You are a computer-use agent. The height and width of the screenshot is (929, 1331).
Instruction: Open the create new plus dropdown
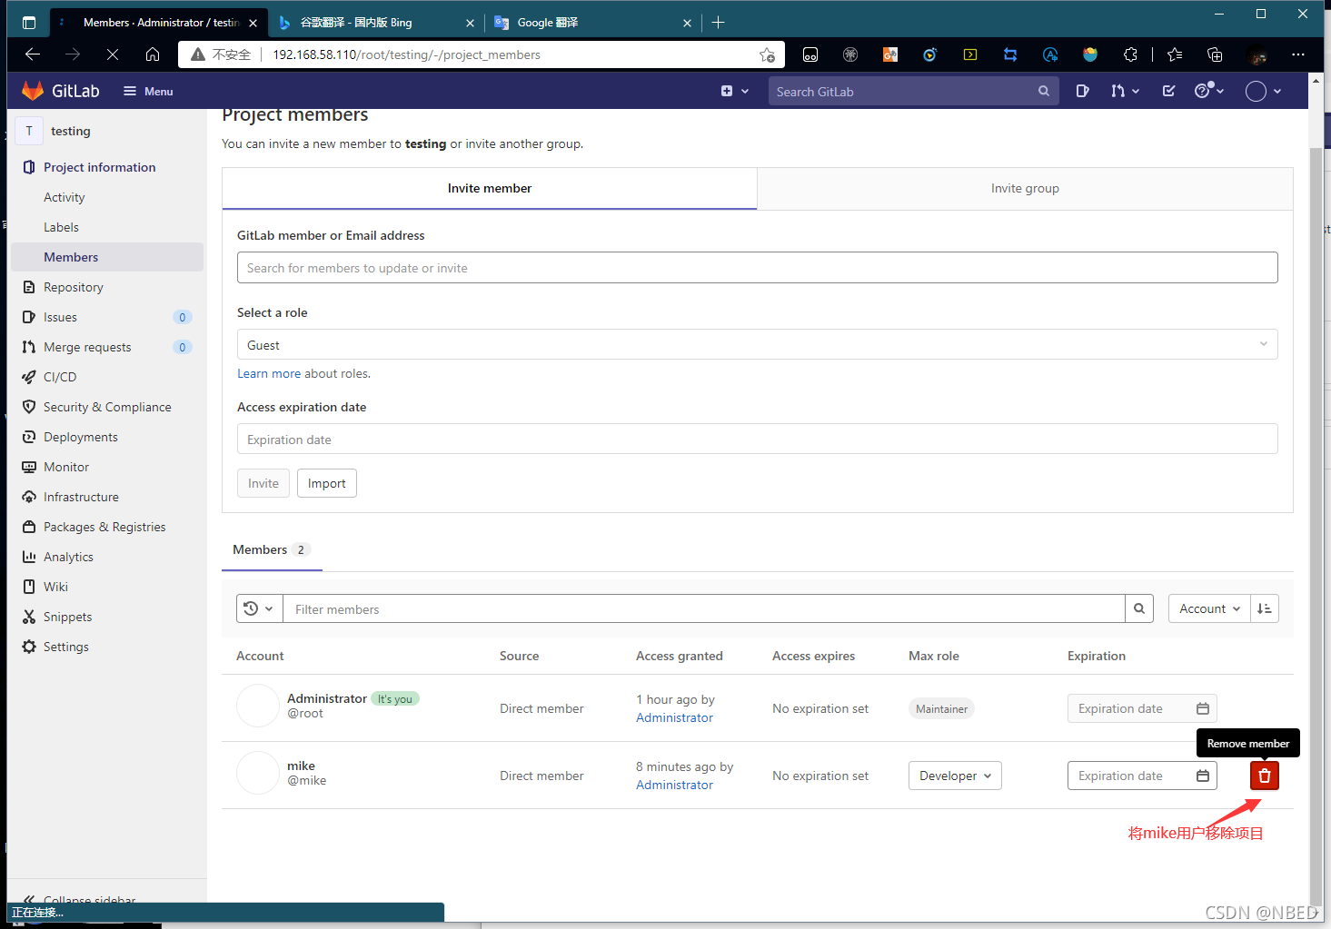(x=734, y=91)
